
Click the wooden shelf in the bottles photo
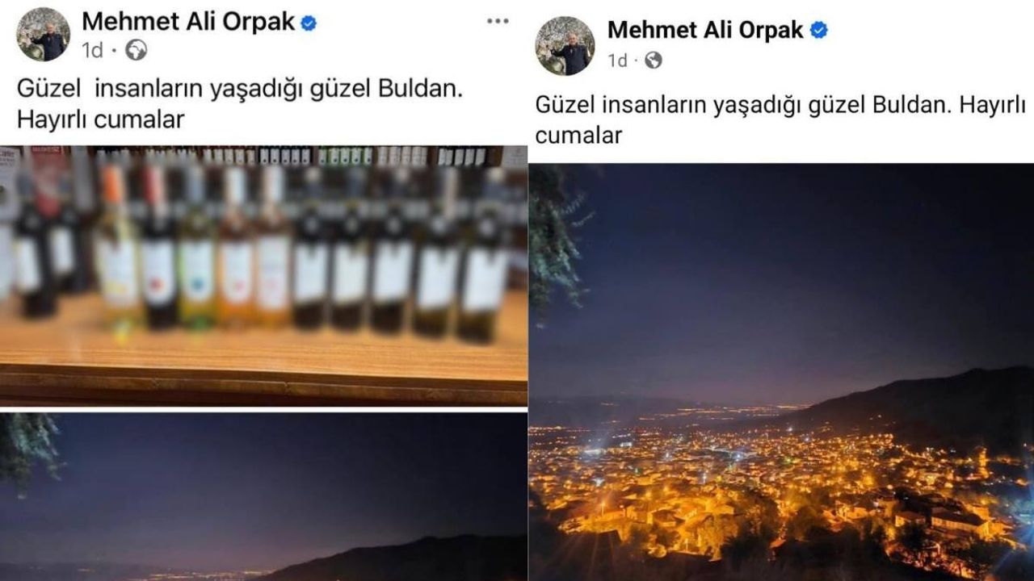263,359
